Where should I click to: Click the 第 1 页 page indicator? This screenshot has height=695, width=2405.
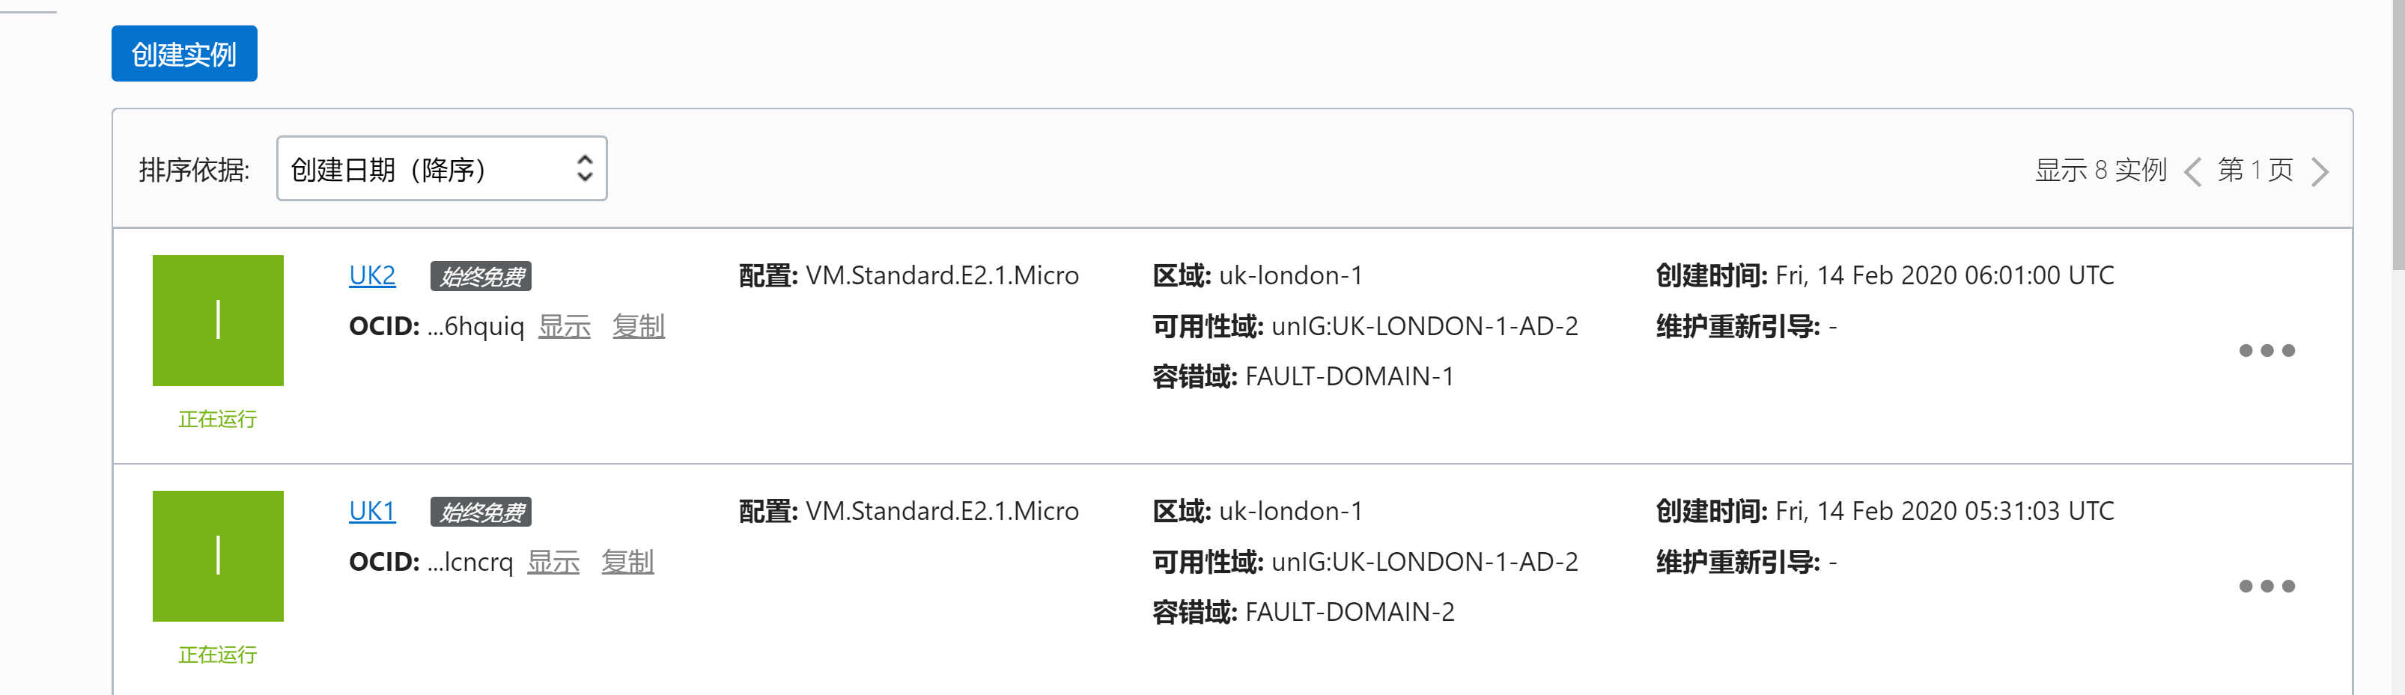pos(2255,171)
